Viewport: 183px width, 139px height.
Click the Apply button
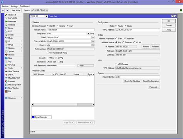169,30
